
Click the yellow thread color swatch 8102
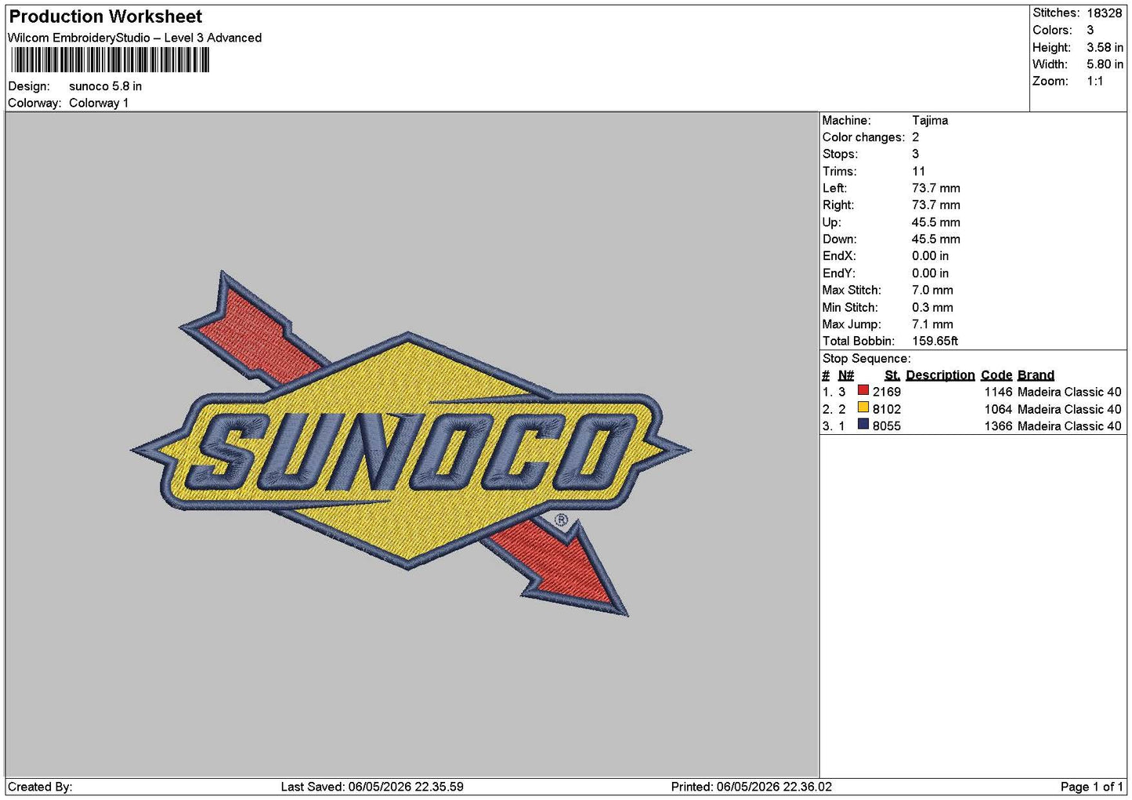[x=863, y=407]
